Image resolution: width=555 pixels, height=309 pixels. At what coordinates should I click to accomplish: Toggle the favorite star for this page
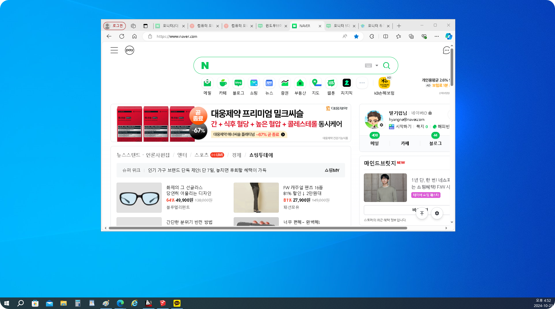[356, 36]
